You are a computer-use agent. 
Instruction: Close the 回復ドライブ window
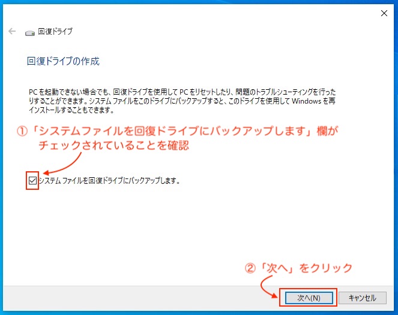click(x=384, y=13)
